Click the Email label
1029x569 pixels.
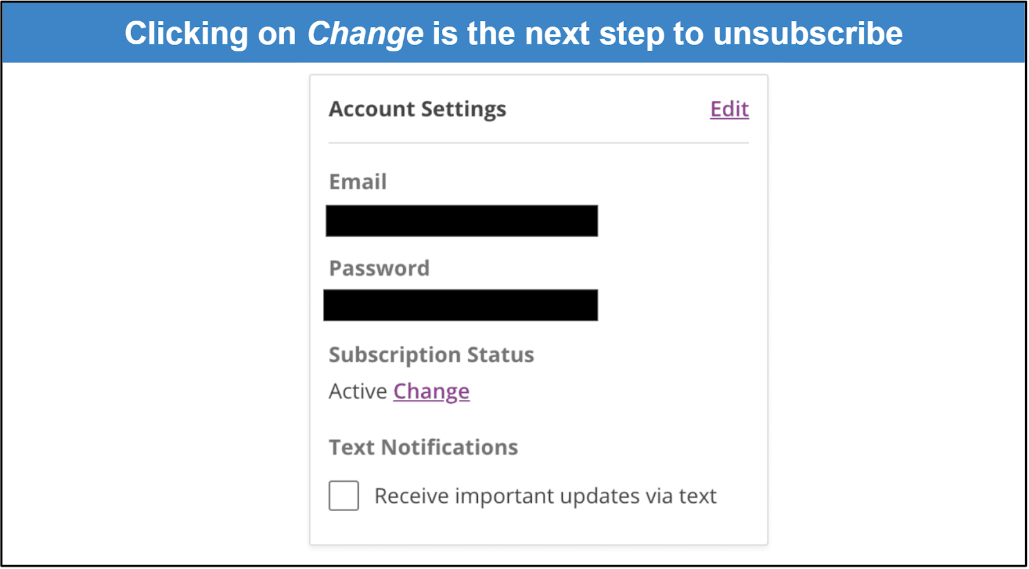358,182
